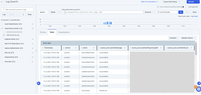Click drag handle of userIdentity.arn column
The width and height of the screenshot is (201, 95).
coord(166,48)
